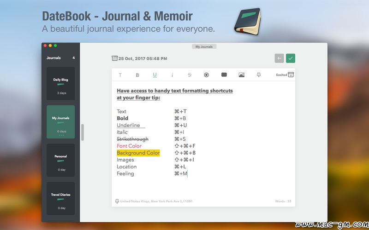Go back with gray arrow button
Screen dimensions: 369x230
point(279,58)
